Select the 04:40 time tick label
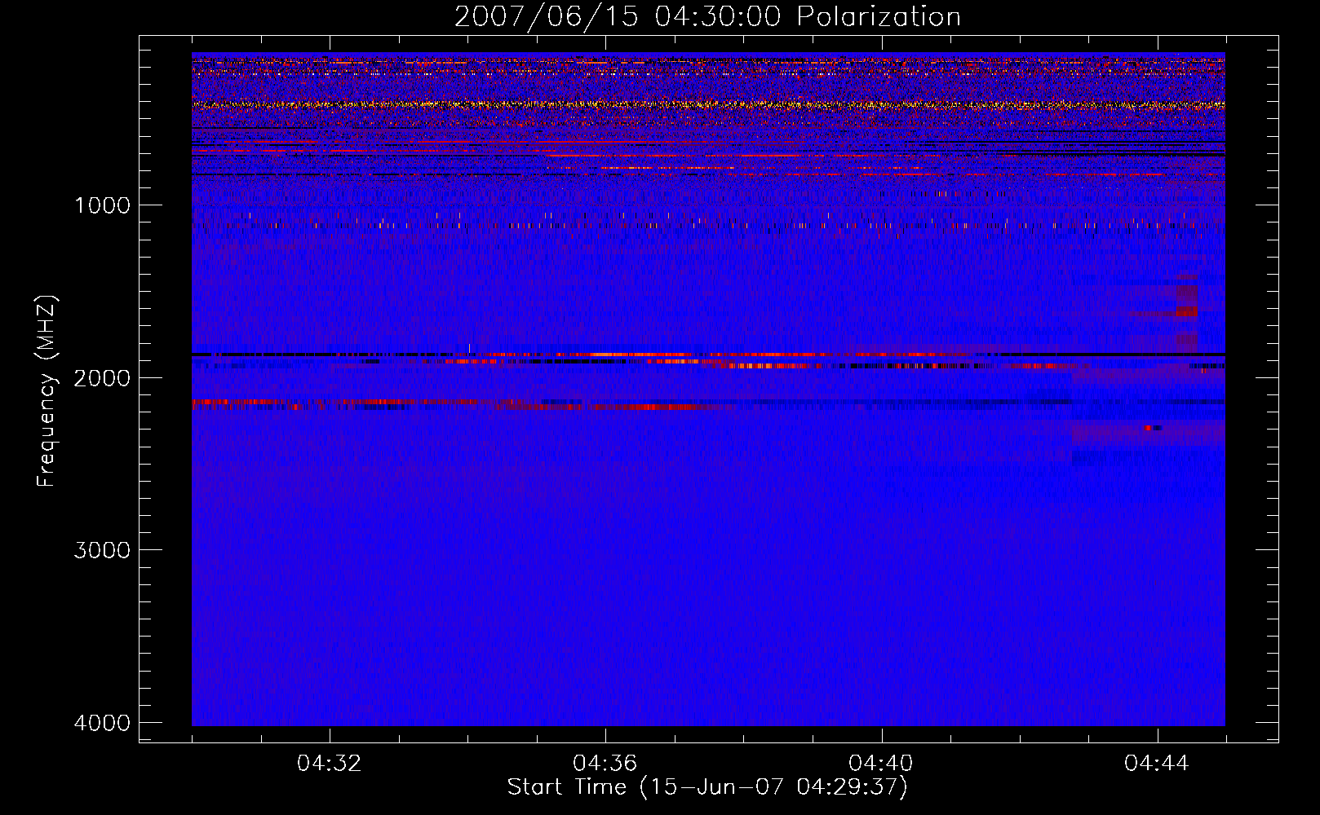The image size is (1320, 815). click(880, 764)
